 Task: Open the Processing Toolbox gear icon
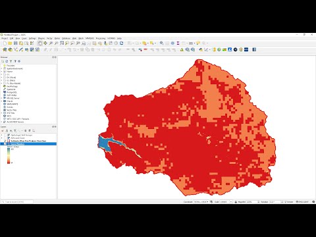click(172, 43)
